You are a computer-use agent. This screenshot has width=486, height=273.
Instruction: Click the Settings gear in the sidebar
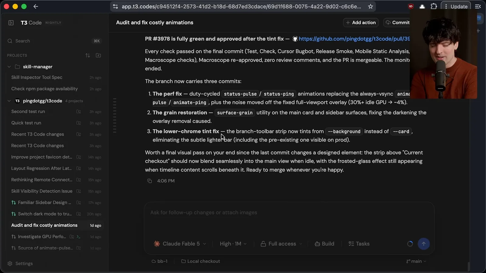(10, 264)
